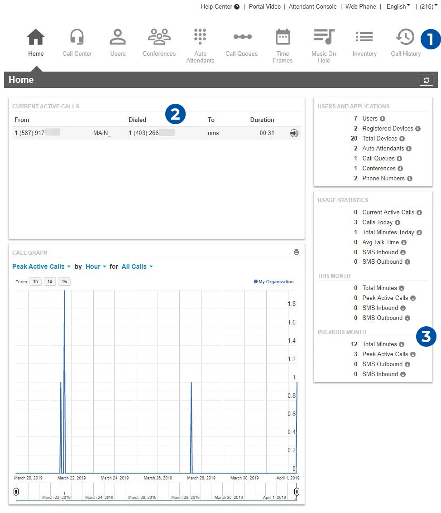Open Time Frames calendar icon
Viewport: 441px width, 513px height.
click(283, 37)
